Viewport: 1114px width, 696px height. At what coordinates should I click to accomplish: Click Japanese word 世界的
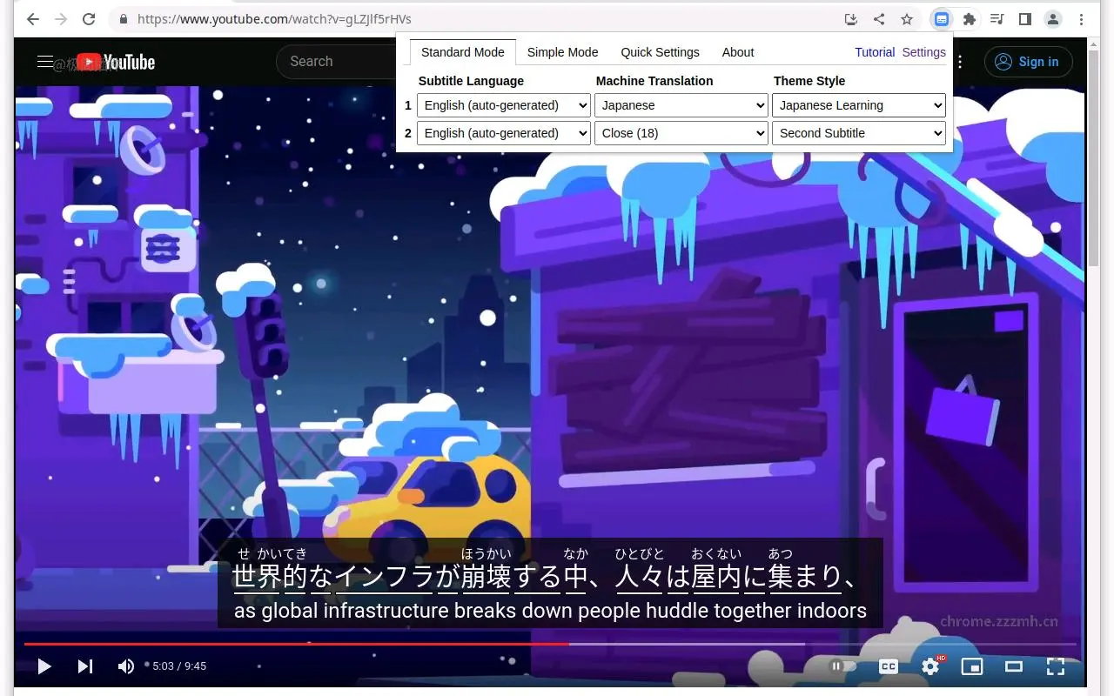[x=270, y=577]
